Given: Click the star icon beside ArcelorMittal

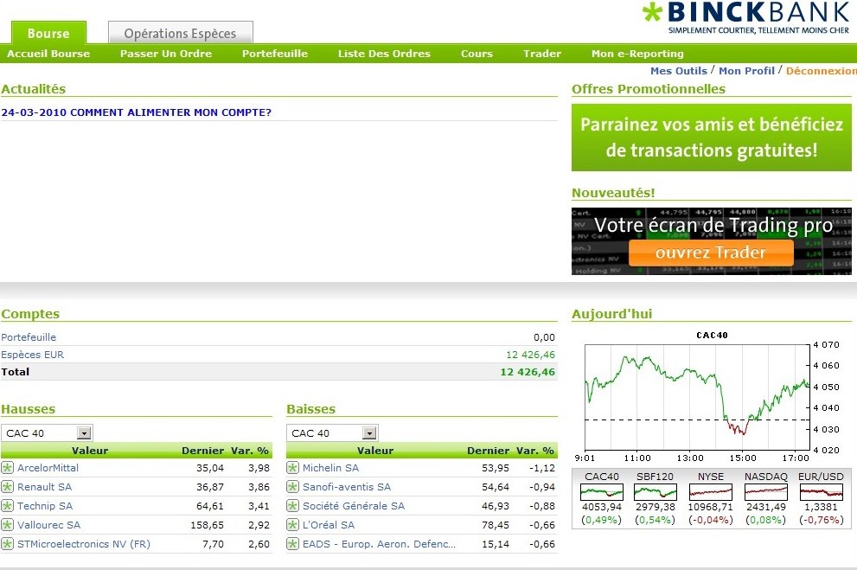Looking at the screenshot, I should (7, 468).
